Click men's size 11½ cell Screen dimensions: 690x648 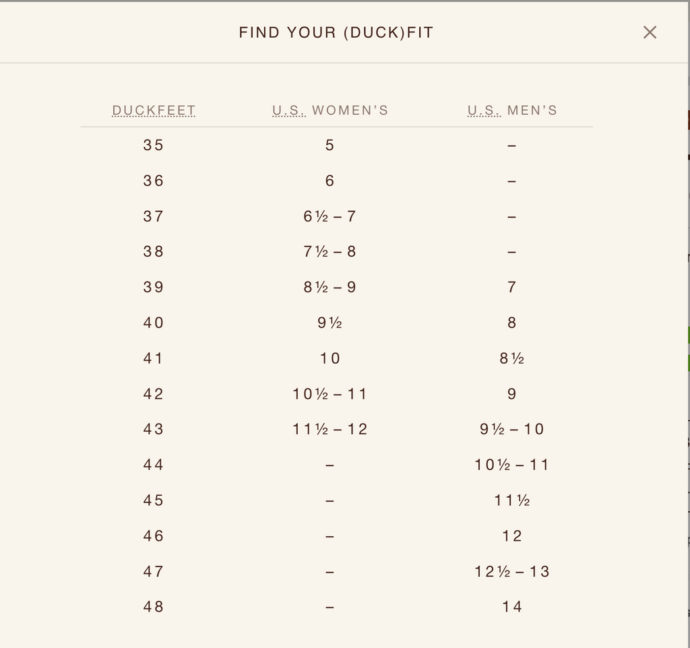pyautogui.click(x=511, y=500)
